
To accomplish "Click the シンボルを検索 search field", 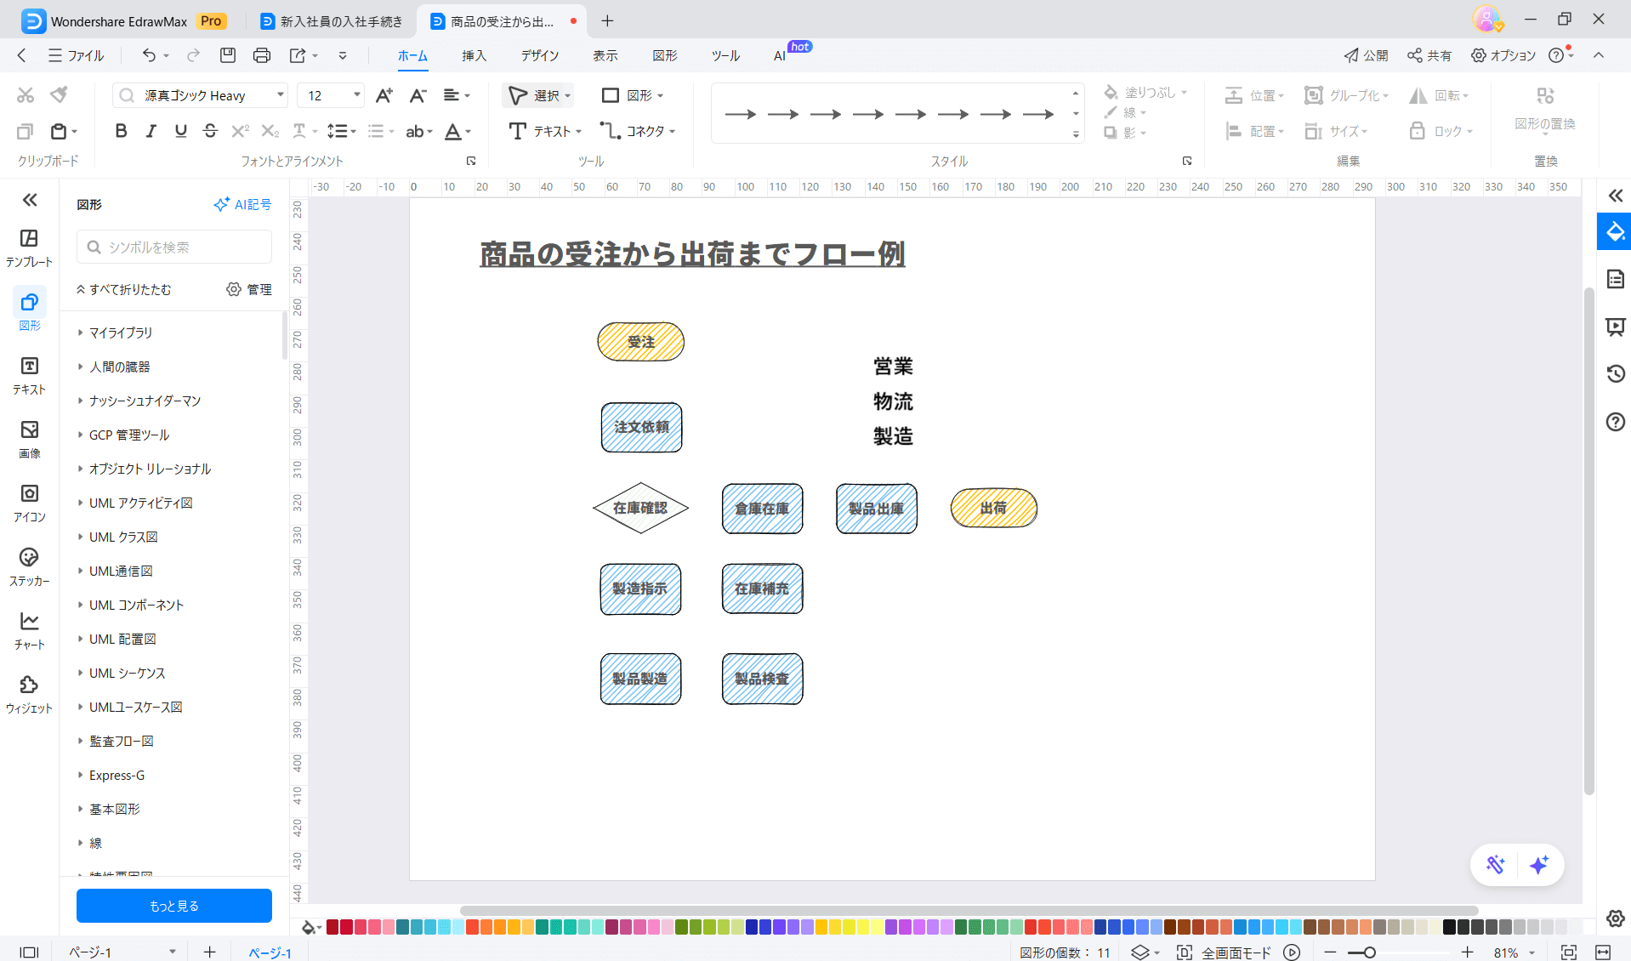I will click(x=174, y=247).
